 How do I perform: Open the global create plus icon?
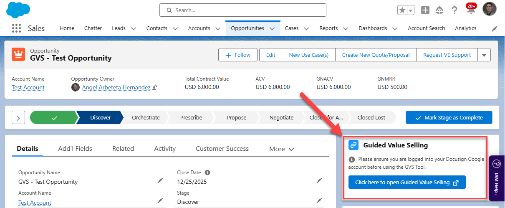click(x=425, y=10)
